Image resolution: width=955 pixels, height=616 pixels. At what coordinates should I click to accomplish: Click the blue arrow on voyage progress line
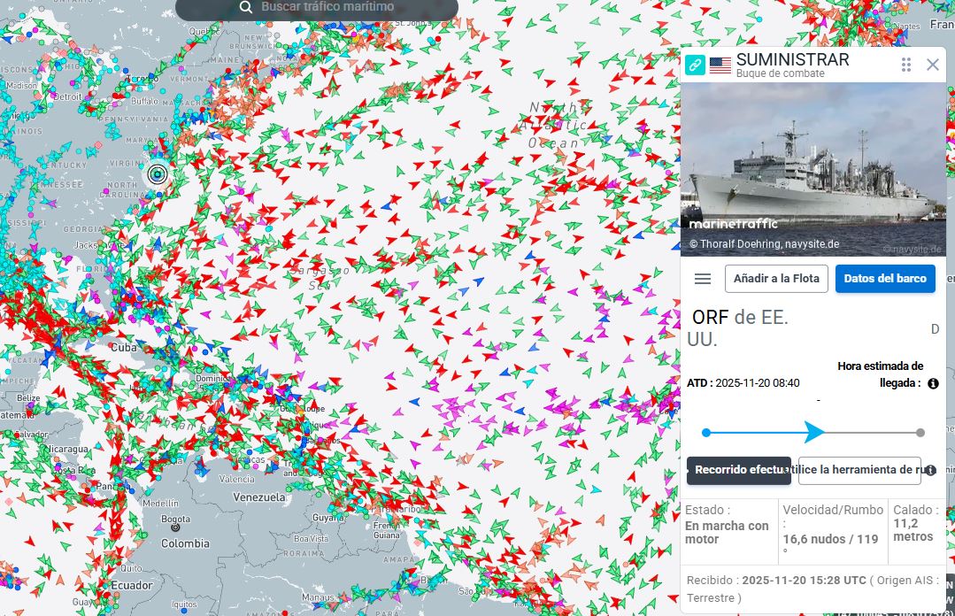pos(814,432)
